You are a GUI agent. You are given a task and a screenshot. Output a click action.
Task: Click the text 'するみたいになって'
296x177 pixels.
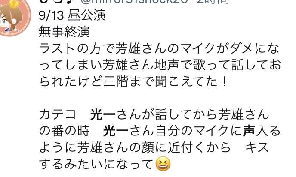(x=96, y=164)
